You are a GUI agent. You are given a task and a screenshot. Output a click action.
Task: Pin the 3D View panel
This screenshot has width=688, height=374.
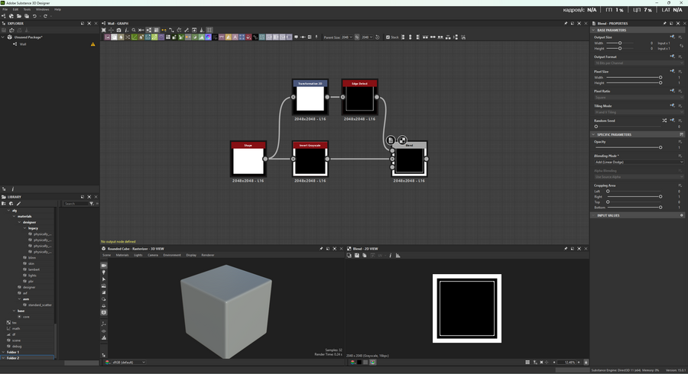[321, 249]
